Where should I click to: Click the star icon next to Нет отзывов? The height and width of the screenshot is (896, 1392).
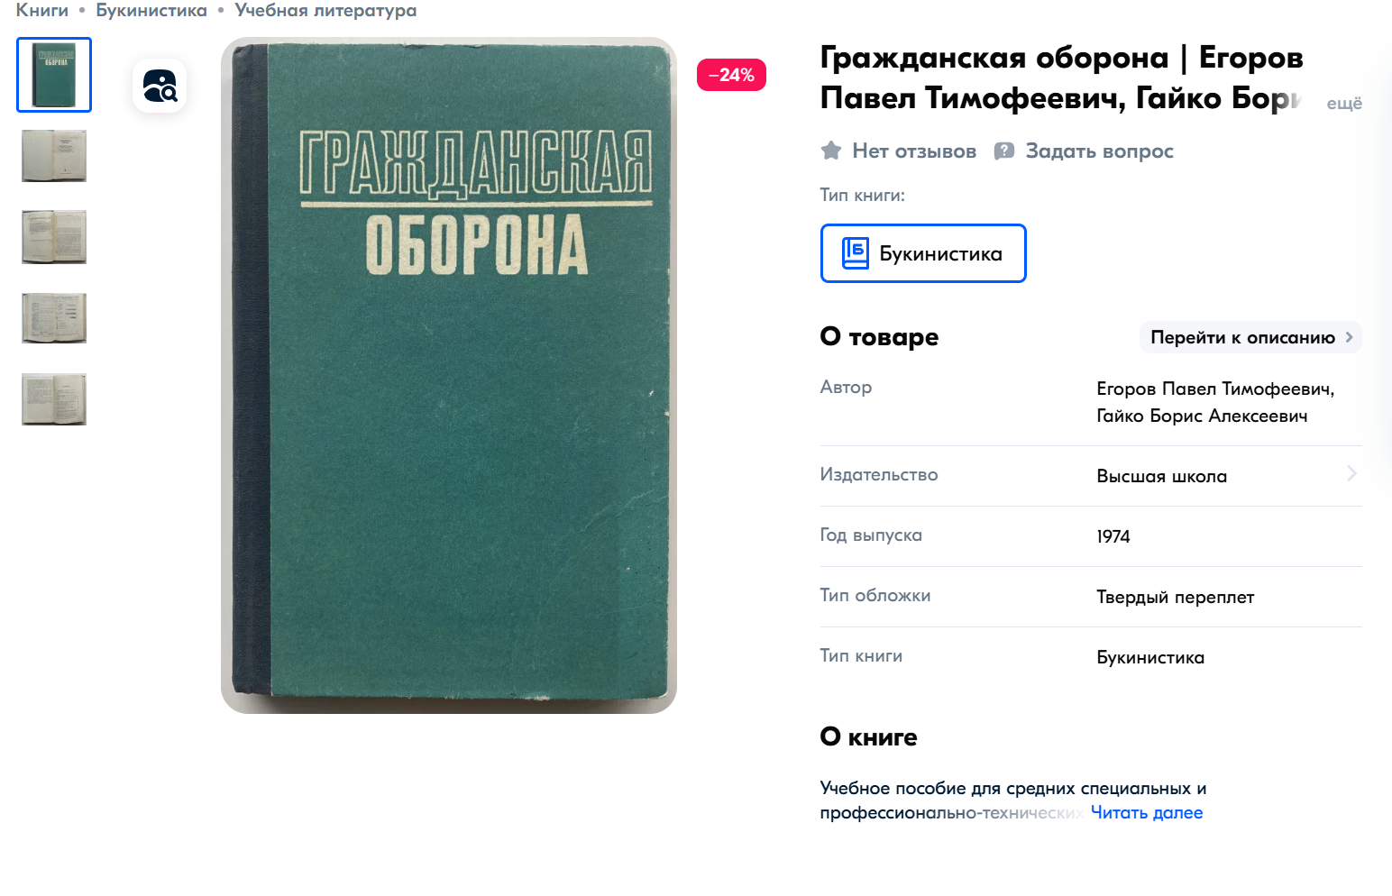831,151
